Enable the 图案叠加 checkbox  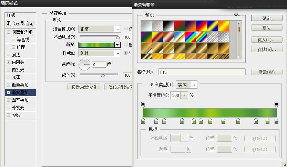click(x=8, y=100)
